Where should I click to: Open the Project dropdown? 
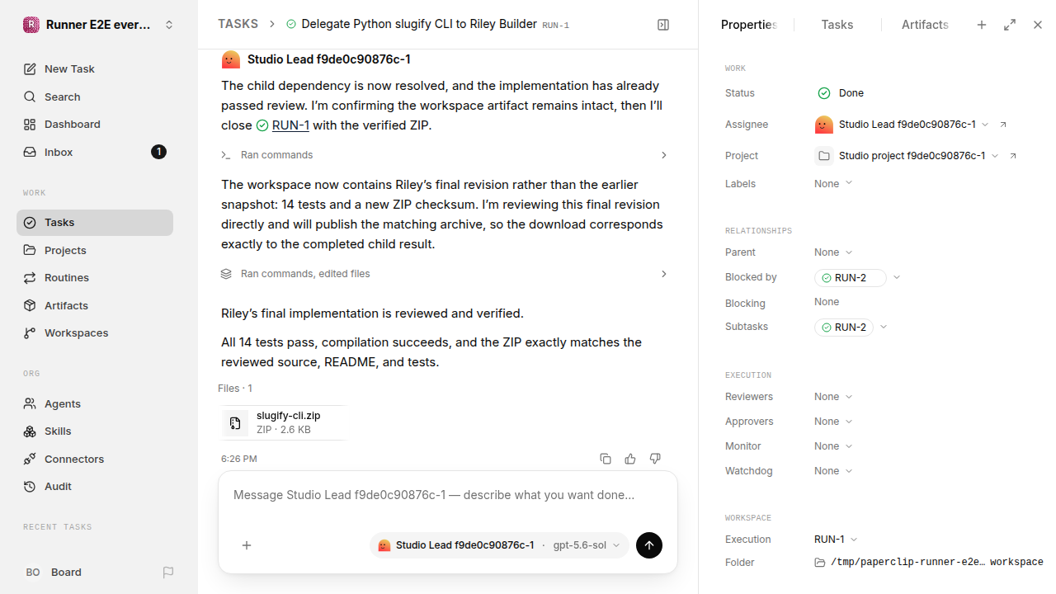point(907,156)
